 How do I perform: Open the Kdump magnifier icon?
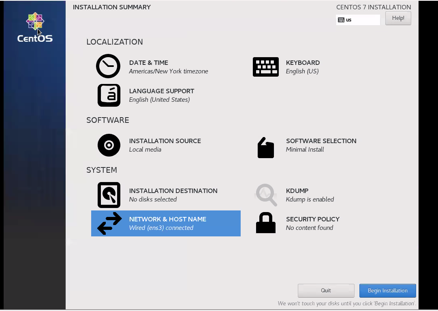click(267, 195)
